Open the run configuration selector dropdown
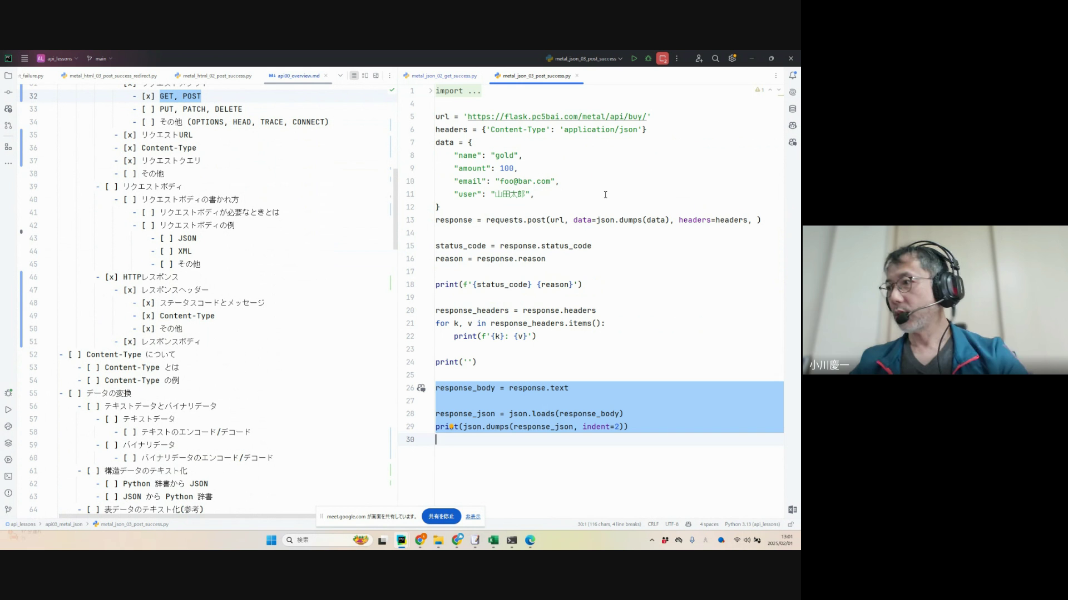 click(584, 58)
